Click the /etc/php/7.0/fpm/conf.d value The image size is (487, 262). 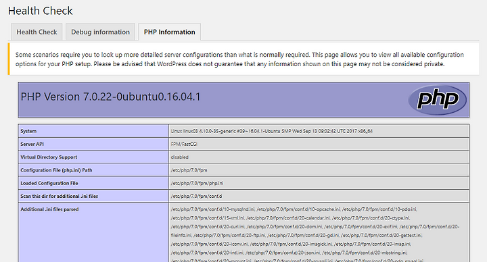196,196
